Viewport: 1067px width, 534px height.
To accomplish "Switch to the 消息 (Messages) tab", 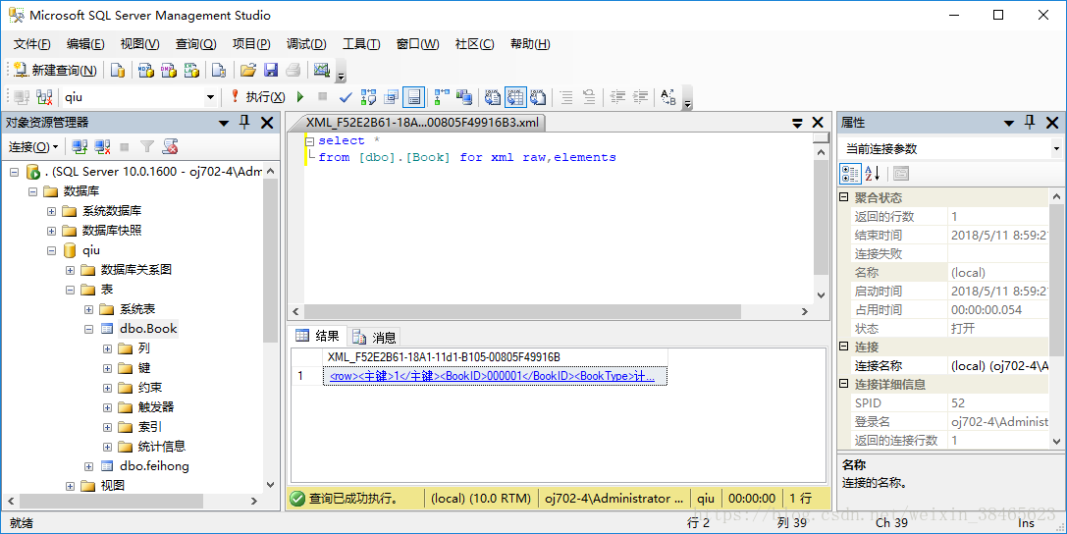I will [x=376, y=337].
